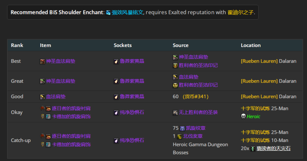Click the skull icon beside Heroic

coord(243,116)
